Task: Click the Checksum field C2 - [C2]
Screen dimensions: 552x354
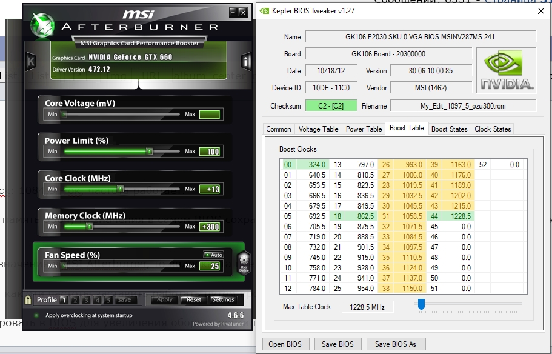Action: pos(331,105)
